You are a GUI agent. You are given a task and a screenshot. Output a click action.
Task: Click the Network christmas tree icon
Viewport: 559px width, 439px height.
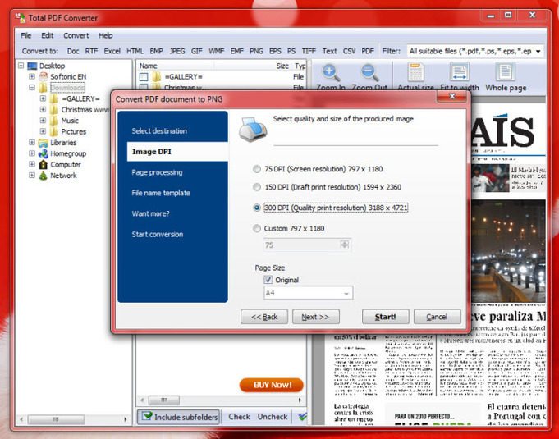click(44, 176)
